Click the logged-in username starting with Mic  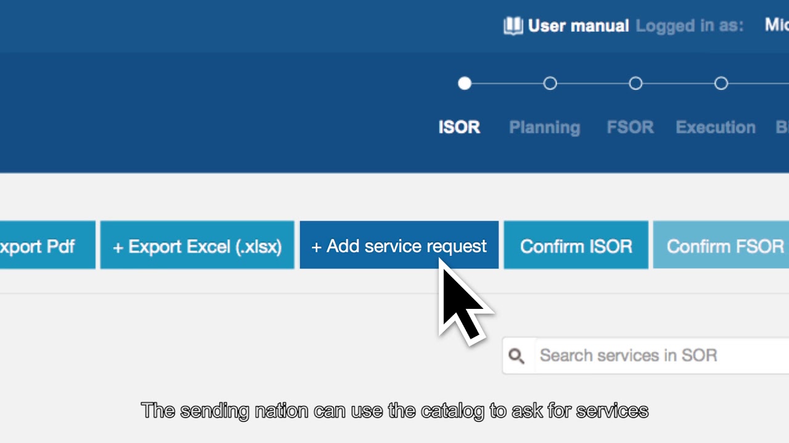(777, 25)
